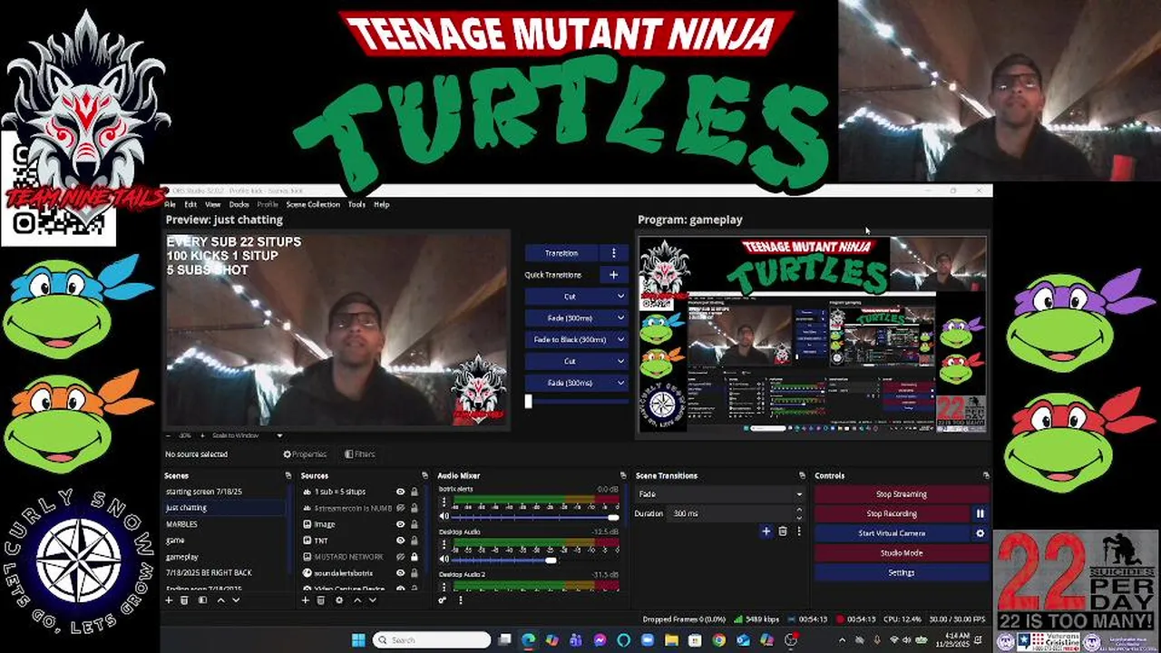Image resolution: width=1161 pixels, height=653 pixels.
Task: Increase the transition duration stepper
Action: [x=799, y=510]
